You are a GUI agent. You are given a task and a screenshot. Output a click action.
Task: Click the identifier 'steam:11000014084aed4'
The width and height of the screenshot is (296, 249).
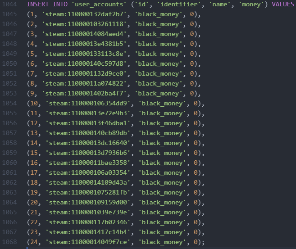[x=84, y=34]
